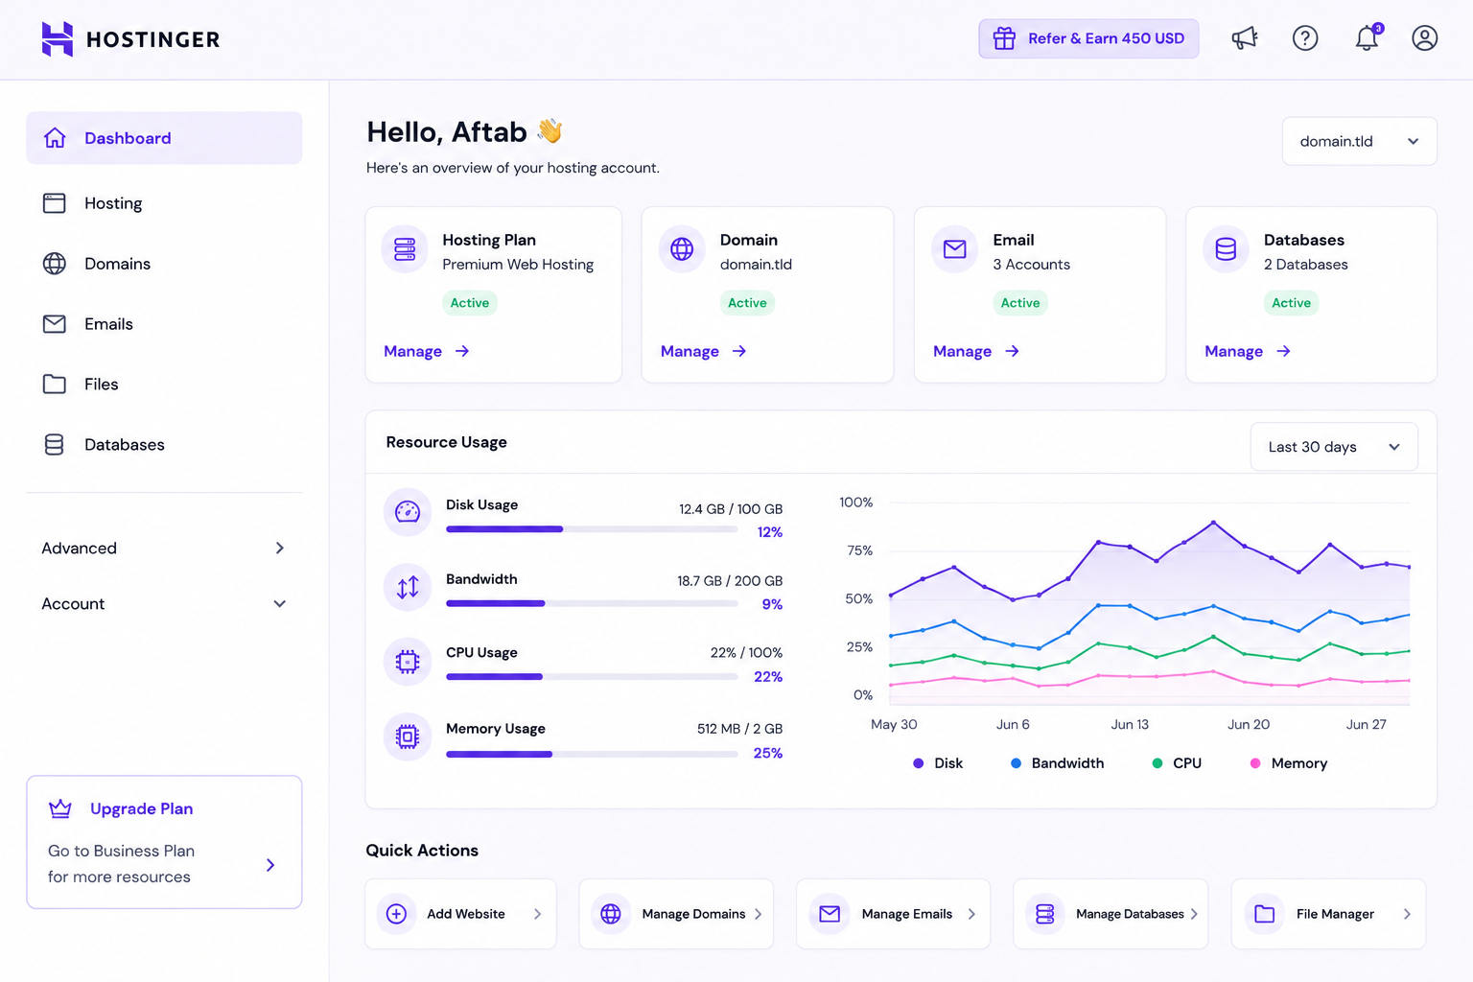Viewport: 1473px width, 982px height.
Task: Click the arrow next to Email Manage
Action: point(1012,351)
